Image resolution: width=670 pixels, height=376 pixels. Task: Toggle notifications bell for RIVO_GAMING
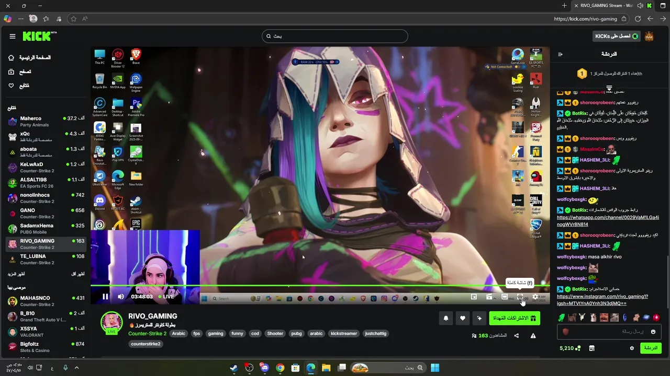coord(446,318)
